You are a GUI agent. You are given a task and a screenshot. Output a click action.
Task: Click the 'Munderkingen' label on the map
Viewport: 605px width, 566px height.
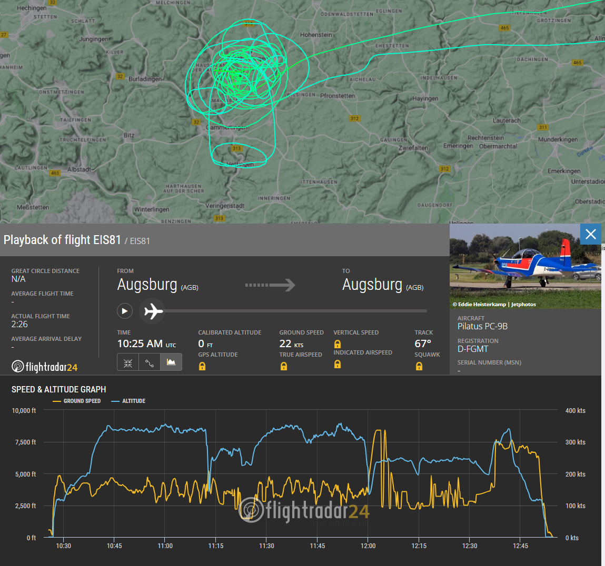(x=558, y=139)
